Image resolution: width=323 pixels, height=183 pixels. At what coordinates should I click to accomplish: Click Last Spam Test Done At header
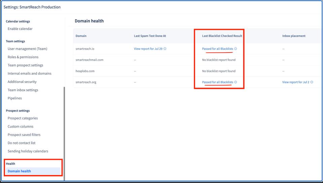150,36
